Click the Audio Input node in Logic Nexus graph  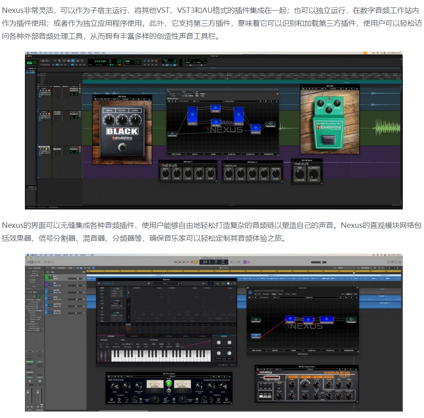click(256, 319)
